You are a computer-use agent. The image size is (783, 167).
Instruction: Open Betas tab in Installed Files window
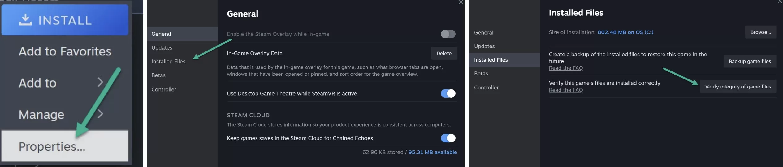pos(481,74)
